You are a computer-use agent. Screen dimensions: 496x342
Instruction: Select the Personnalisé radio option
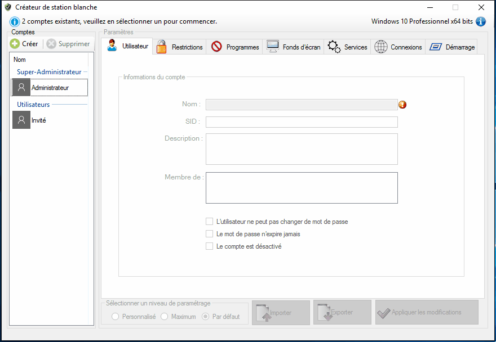coord(116,317)
